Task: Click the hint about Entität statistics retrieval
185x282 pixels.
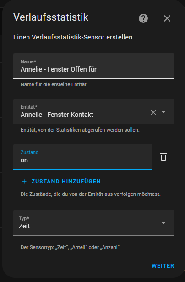Action: (80, 130)
